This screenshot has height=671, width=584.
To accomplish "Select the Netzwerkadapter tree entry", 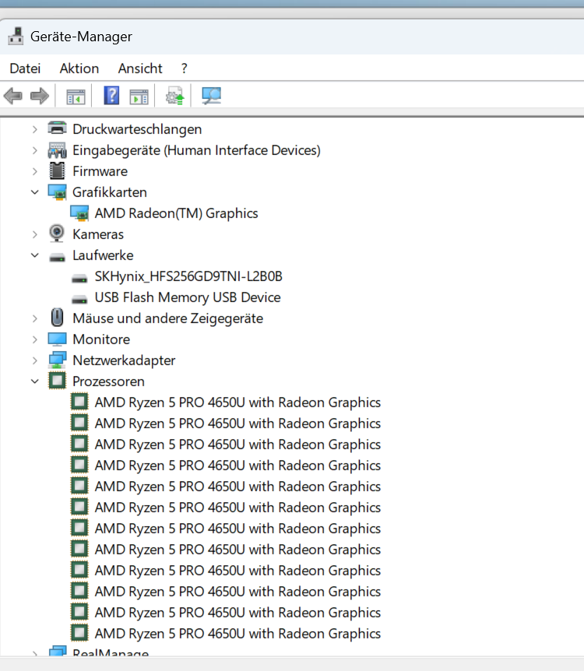I will pyautogui.click(x=124, y=360).
